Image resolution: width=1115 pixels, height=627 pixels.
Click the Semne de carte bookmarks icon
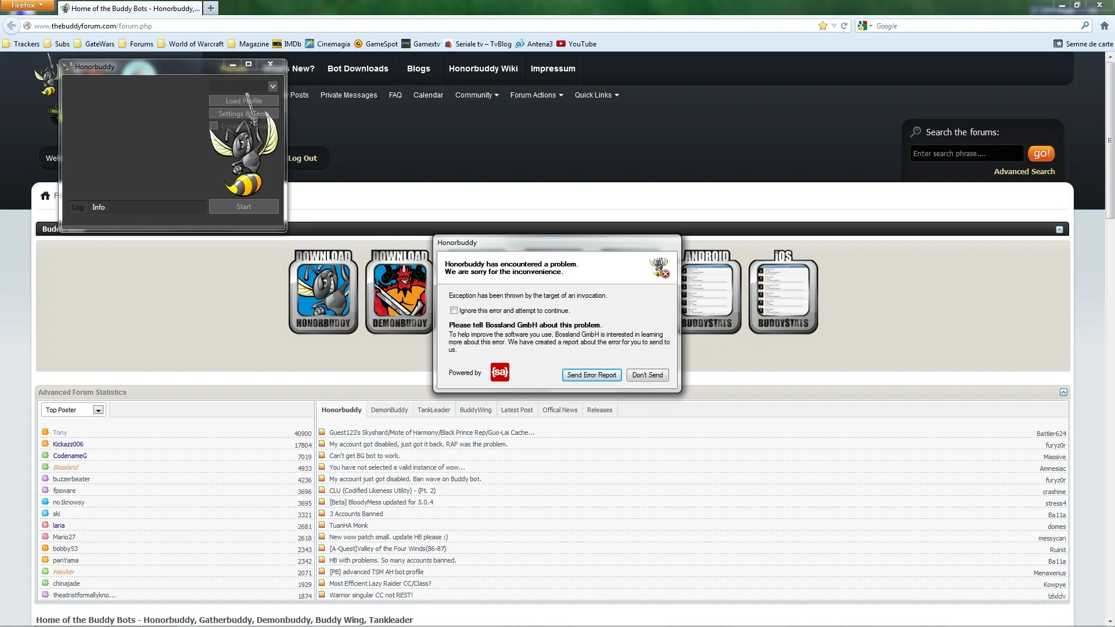pos(1058,44)
